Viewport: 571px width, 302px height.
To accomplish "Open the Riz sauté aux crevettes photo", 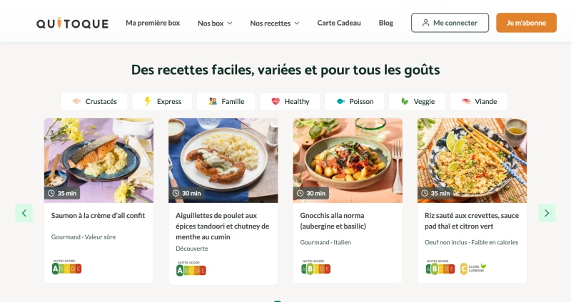I will click(472, 160).
